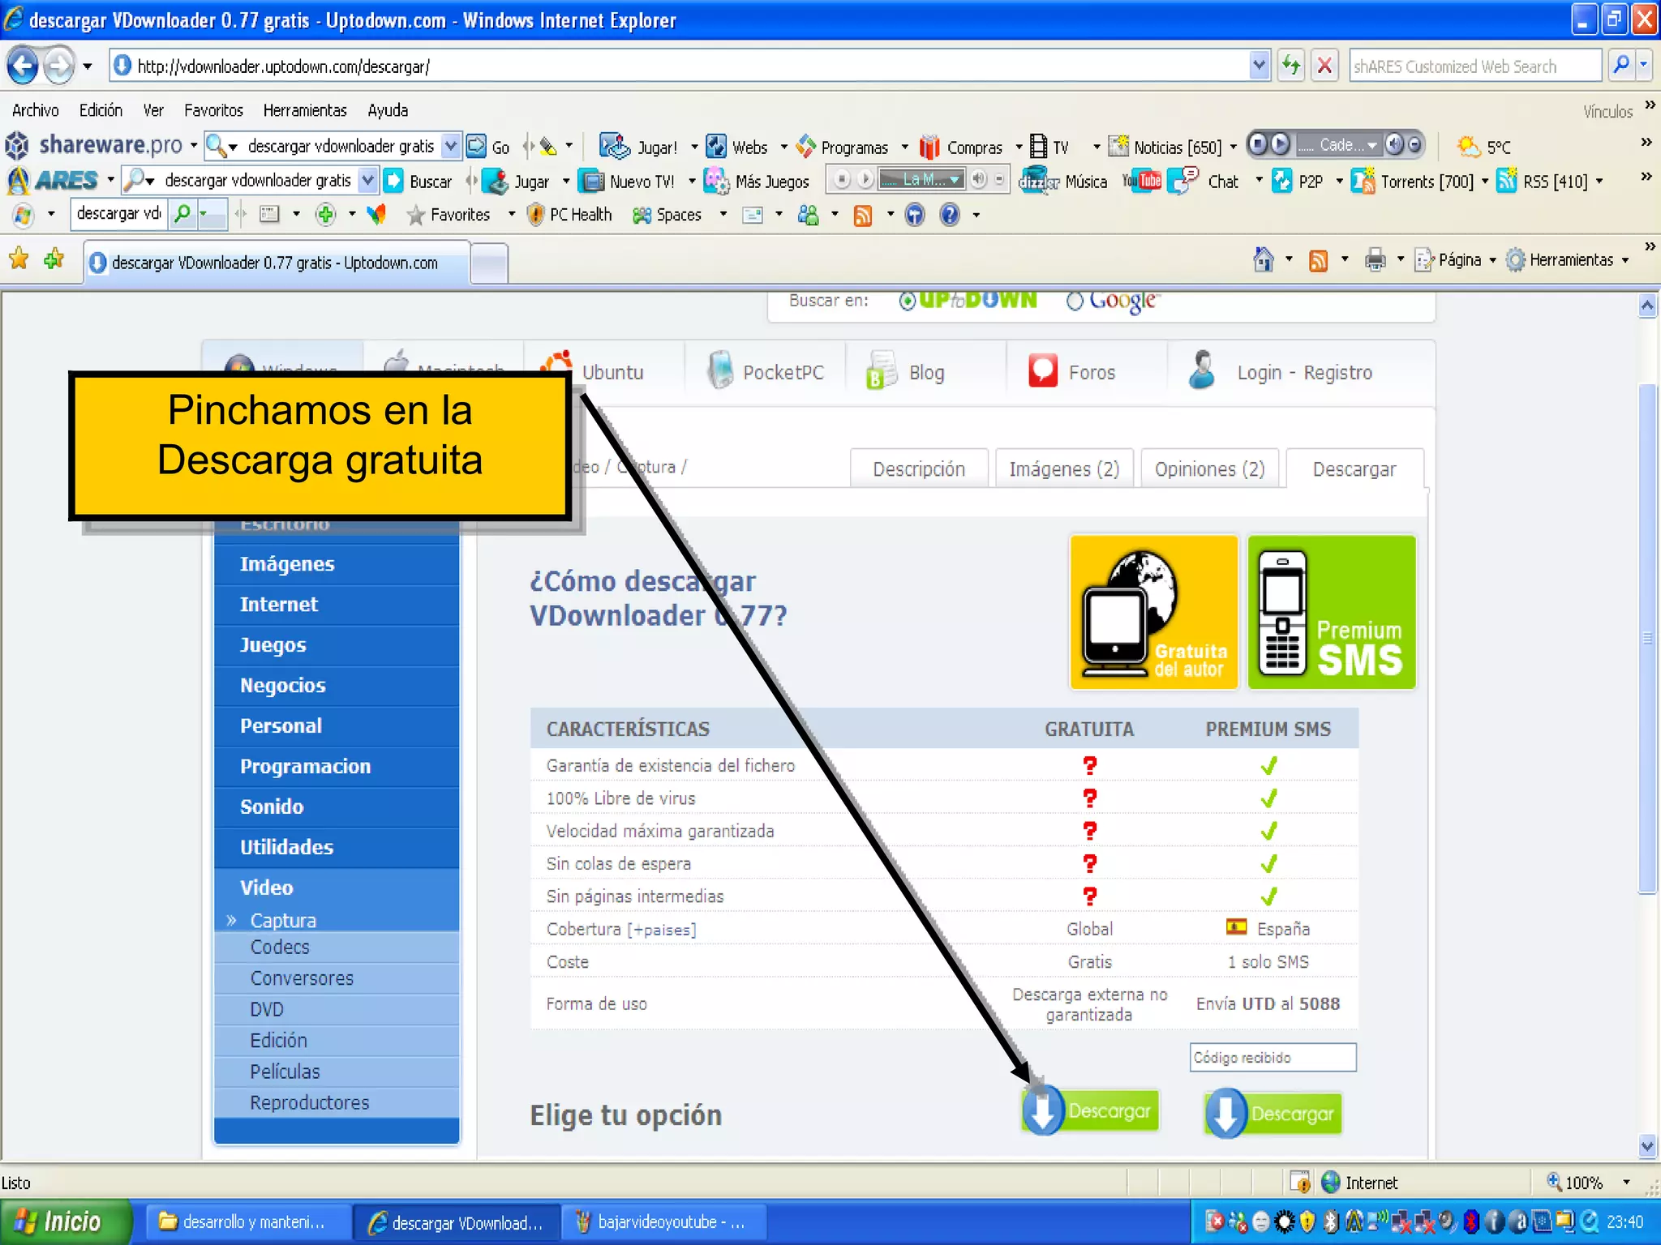1661x1245 pixels.
Task: Expand shareware.pro search box dropdown
Action: (x=451, y=146)
